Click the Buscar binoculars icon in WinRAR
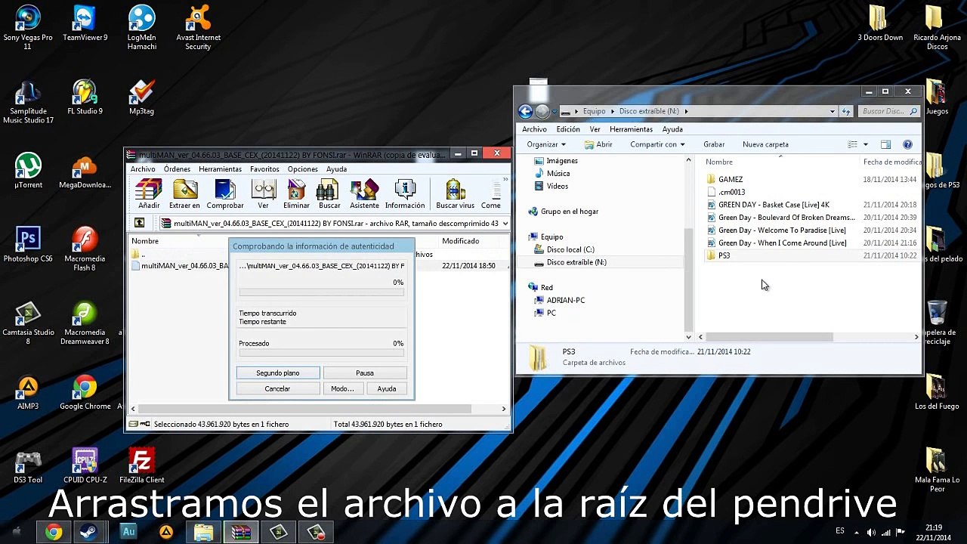The image size is (967, 544). [x=329, y=194]
